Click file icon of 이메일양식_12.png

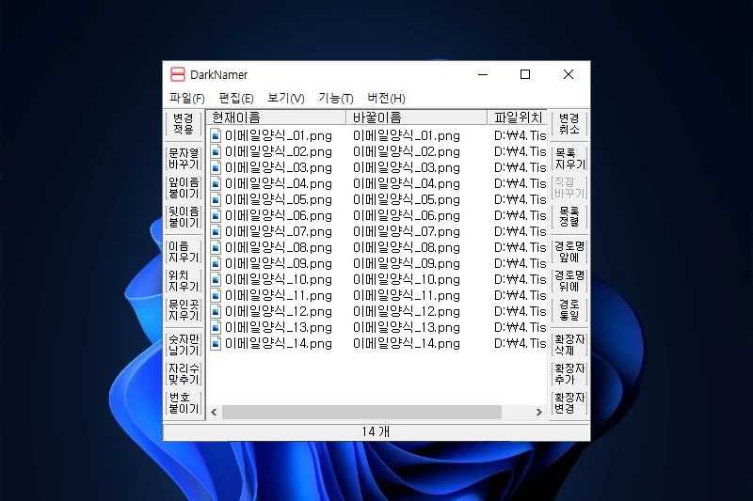pos(216,312)
